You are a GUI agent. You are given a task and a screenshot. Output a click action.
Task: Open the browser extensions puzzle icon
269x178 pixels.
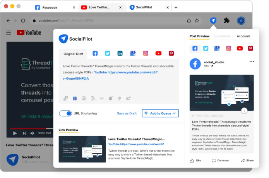coord(226,21)
